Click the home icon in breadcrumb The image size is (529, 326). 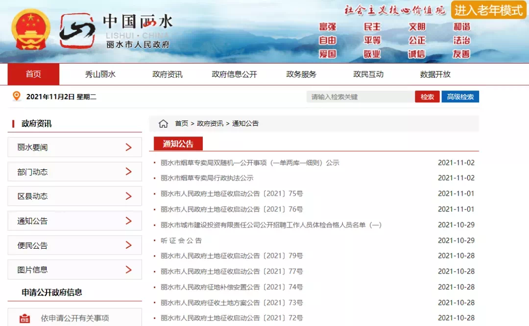pyautogui.click(x=163, y=124)
